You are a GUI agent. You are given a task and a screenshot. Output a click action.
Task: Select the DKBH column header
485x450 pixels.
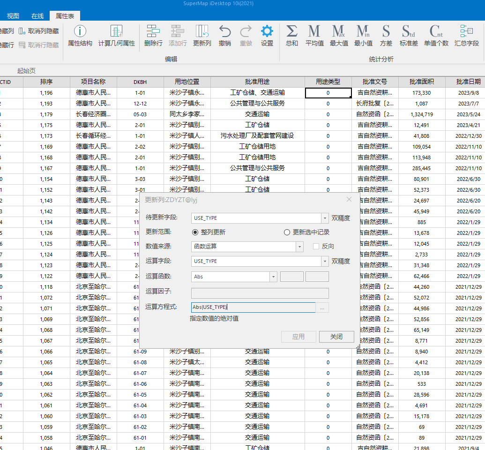140,82
